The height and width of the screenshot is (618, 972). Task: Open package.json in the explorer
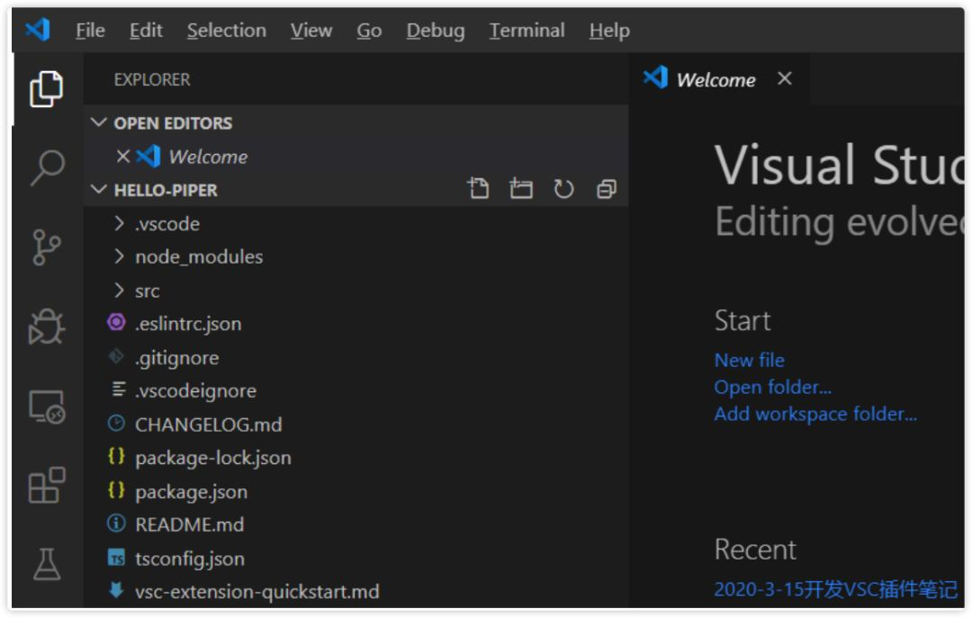[x=191, y=491]
